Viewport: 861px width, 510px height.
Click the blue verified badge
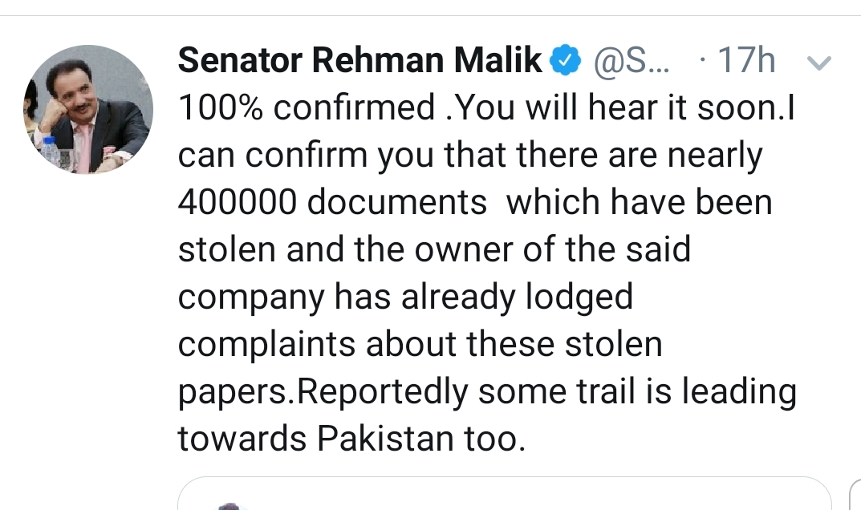(566, 60)
